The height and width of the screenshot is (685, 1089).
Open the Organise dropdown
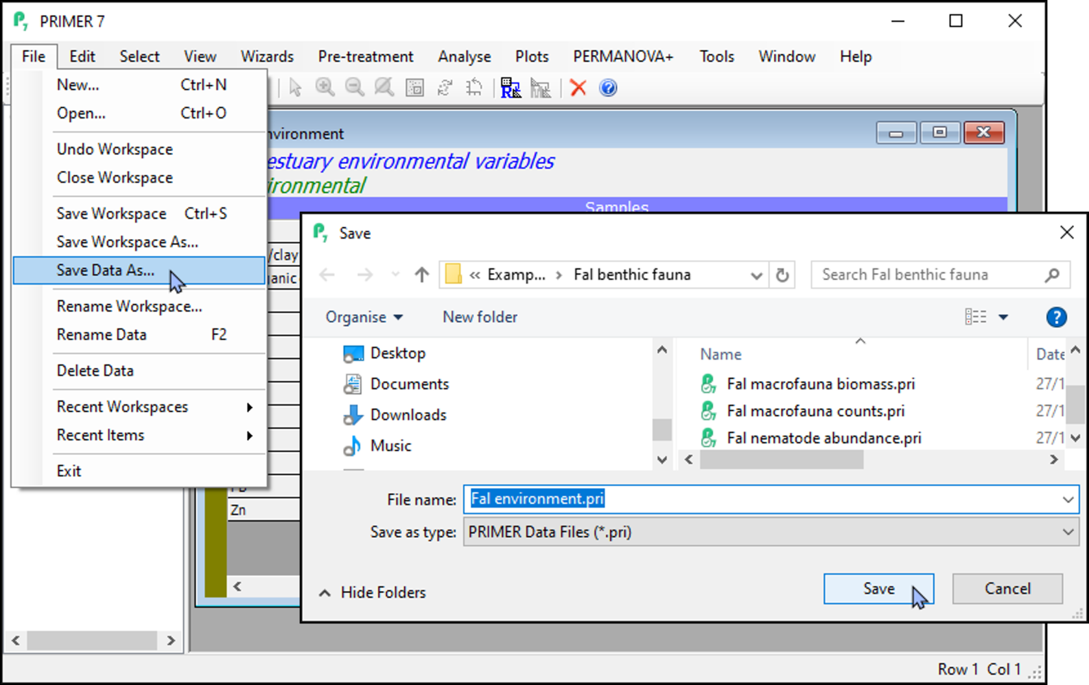tap(364, 317)
